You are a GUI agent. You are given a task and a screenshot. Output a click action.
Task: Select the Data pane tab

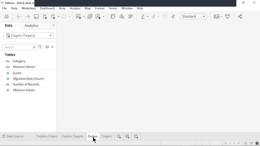coord(9,26)
